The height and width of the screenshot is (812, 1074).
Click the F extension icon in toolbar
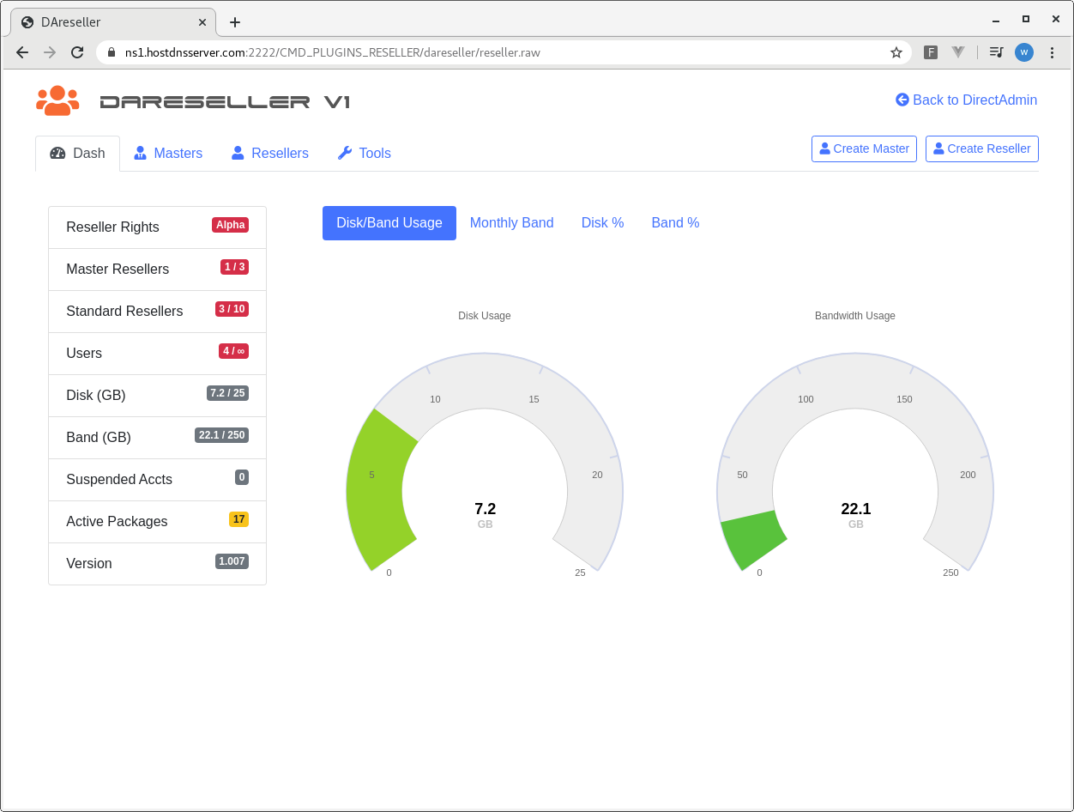pyautogui.click(x=930, y=52)
